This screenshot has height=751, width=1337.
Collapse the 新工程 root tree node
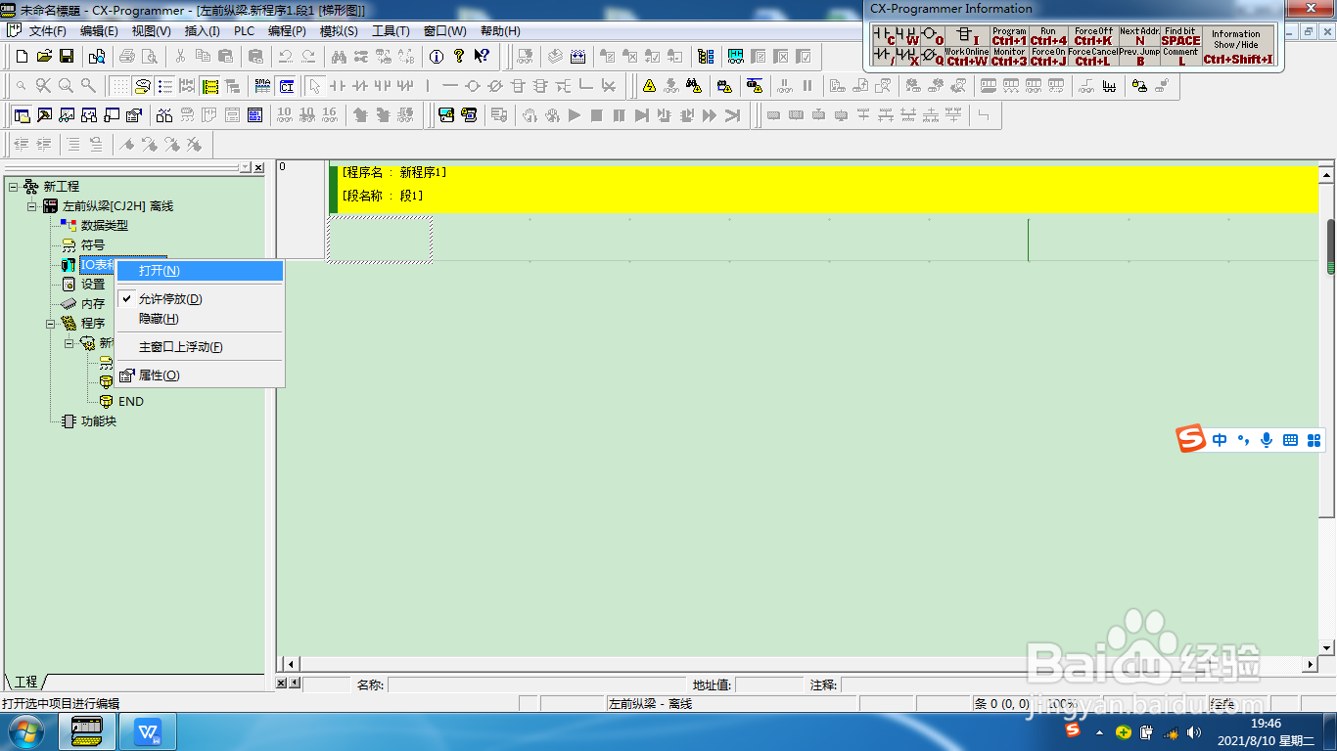tap(12, 187)
